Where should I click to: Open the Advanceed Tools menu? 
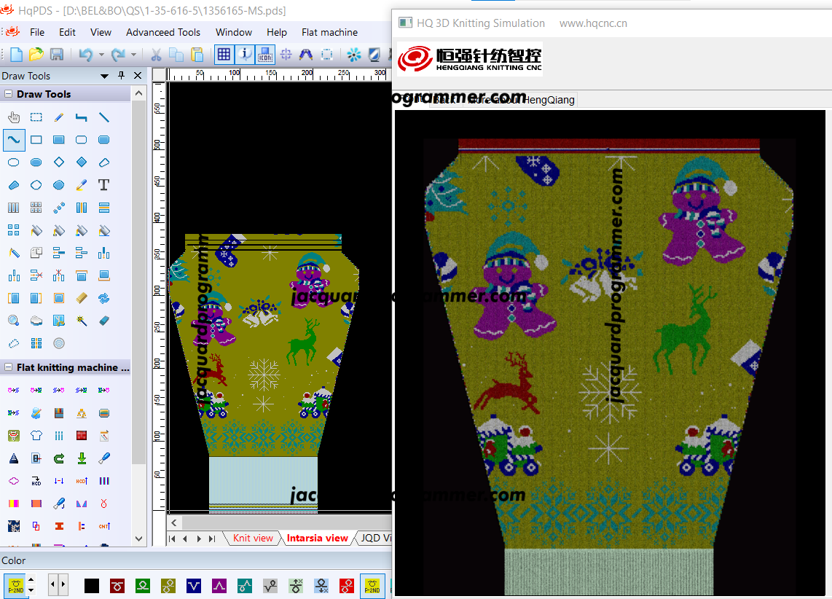pyautogui.click(x=163, y=32)
